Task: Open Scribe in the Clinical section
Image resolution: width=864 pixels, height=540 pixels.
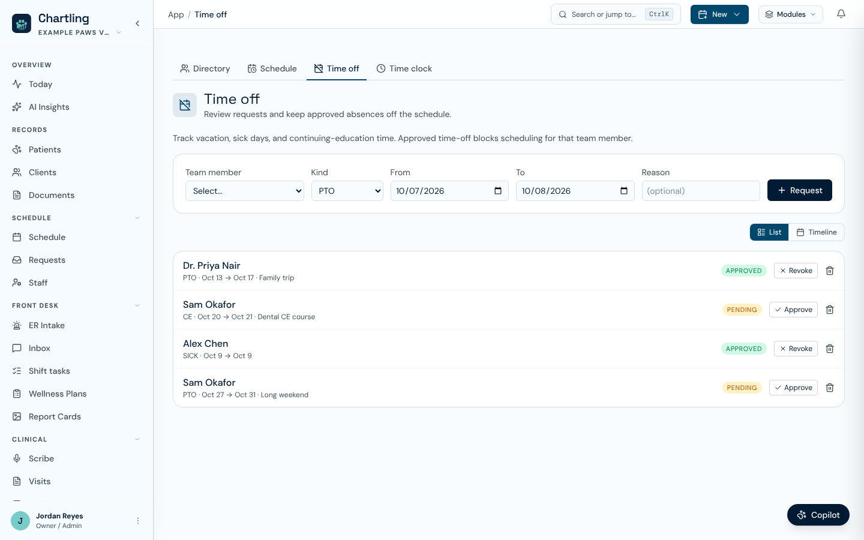Action: (x=76, y=458)
